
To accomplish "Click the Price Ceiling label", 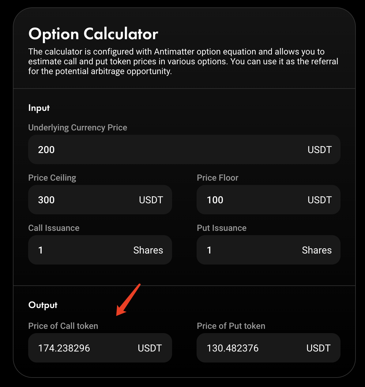I will tap(52, 178).
